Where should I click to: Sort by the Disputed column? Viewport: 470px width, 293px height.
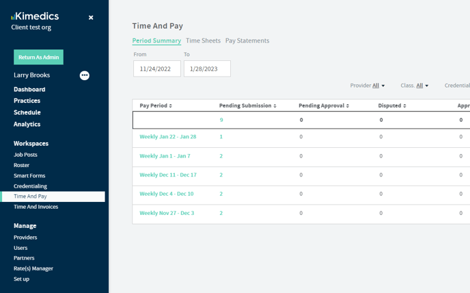(392, 105)
